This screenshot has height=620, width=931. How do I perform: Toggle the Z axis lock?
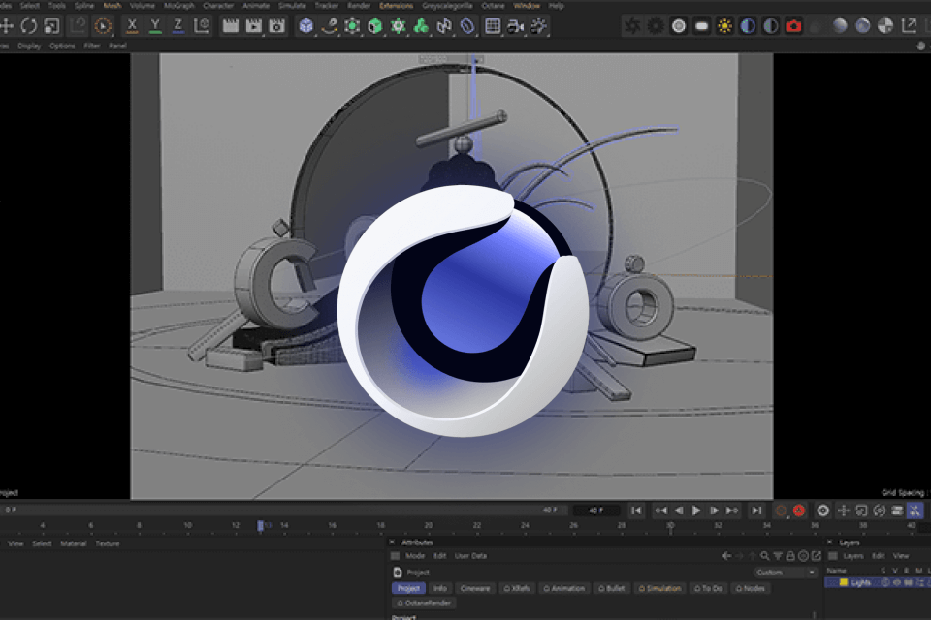pos(177,25)
